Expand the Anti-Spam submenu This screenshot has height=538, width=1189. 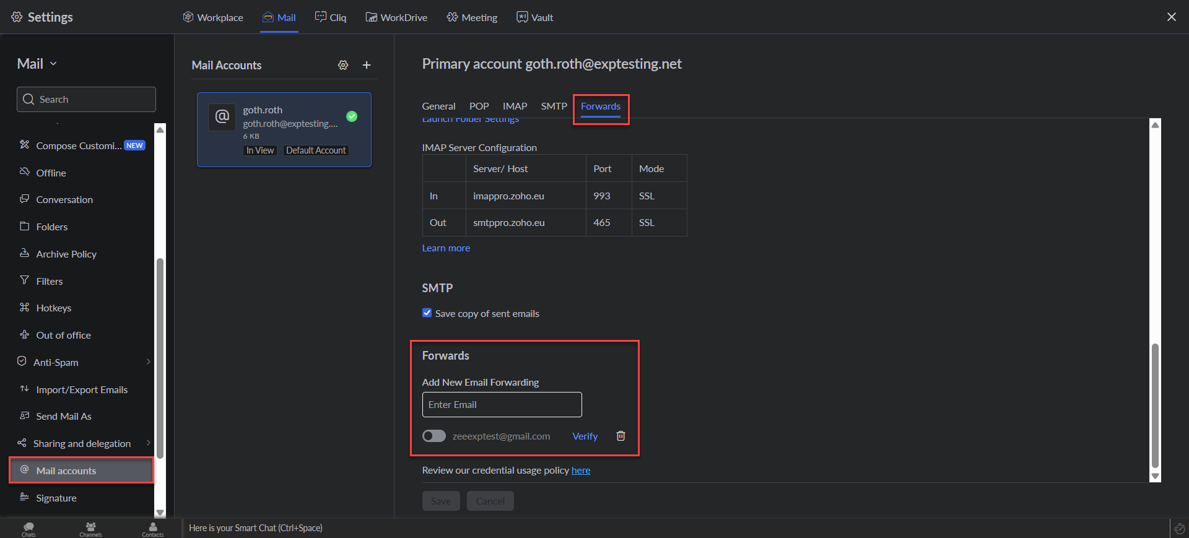[x=147, y=362]
